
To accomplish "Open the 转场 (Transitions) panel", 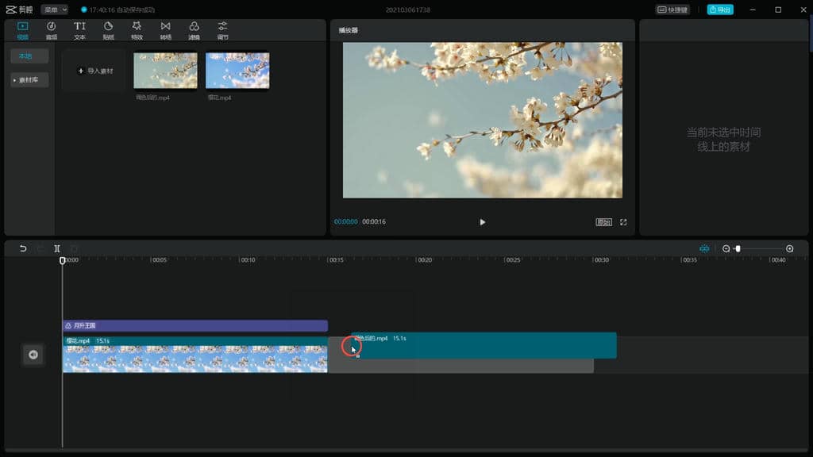I will coord(165,30).
